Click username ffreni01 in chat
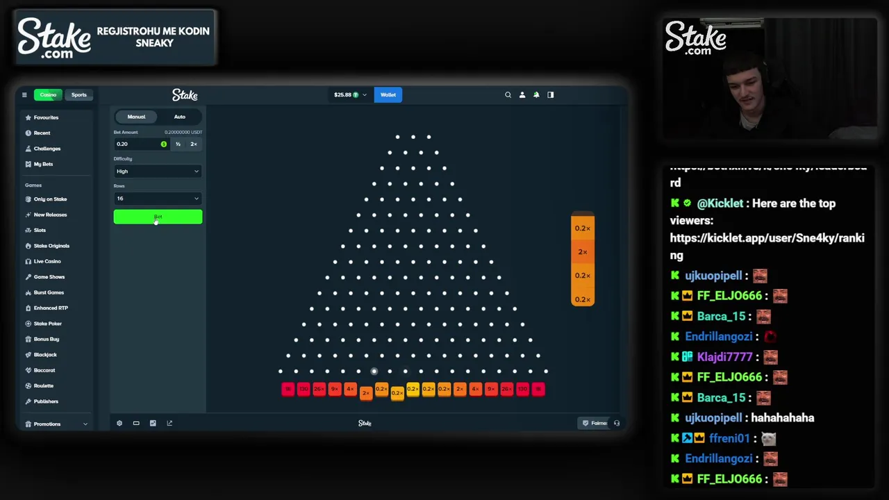Image resolution: width=889 pixels, height=500 pixels. pos(729,438)
